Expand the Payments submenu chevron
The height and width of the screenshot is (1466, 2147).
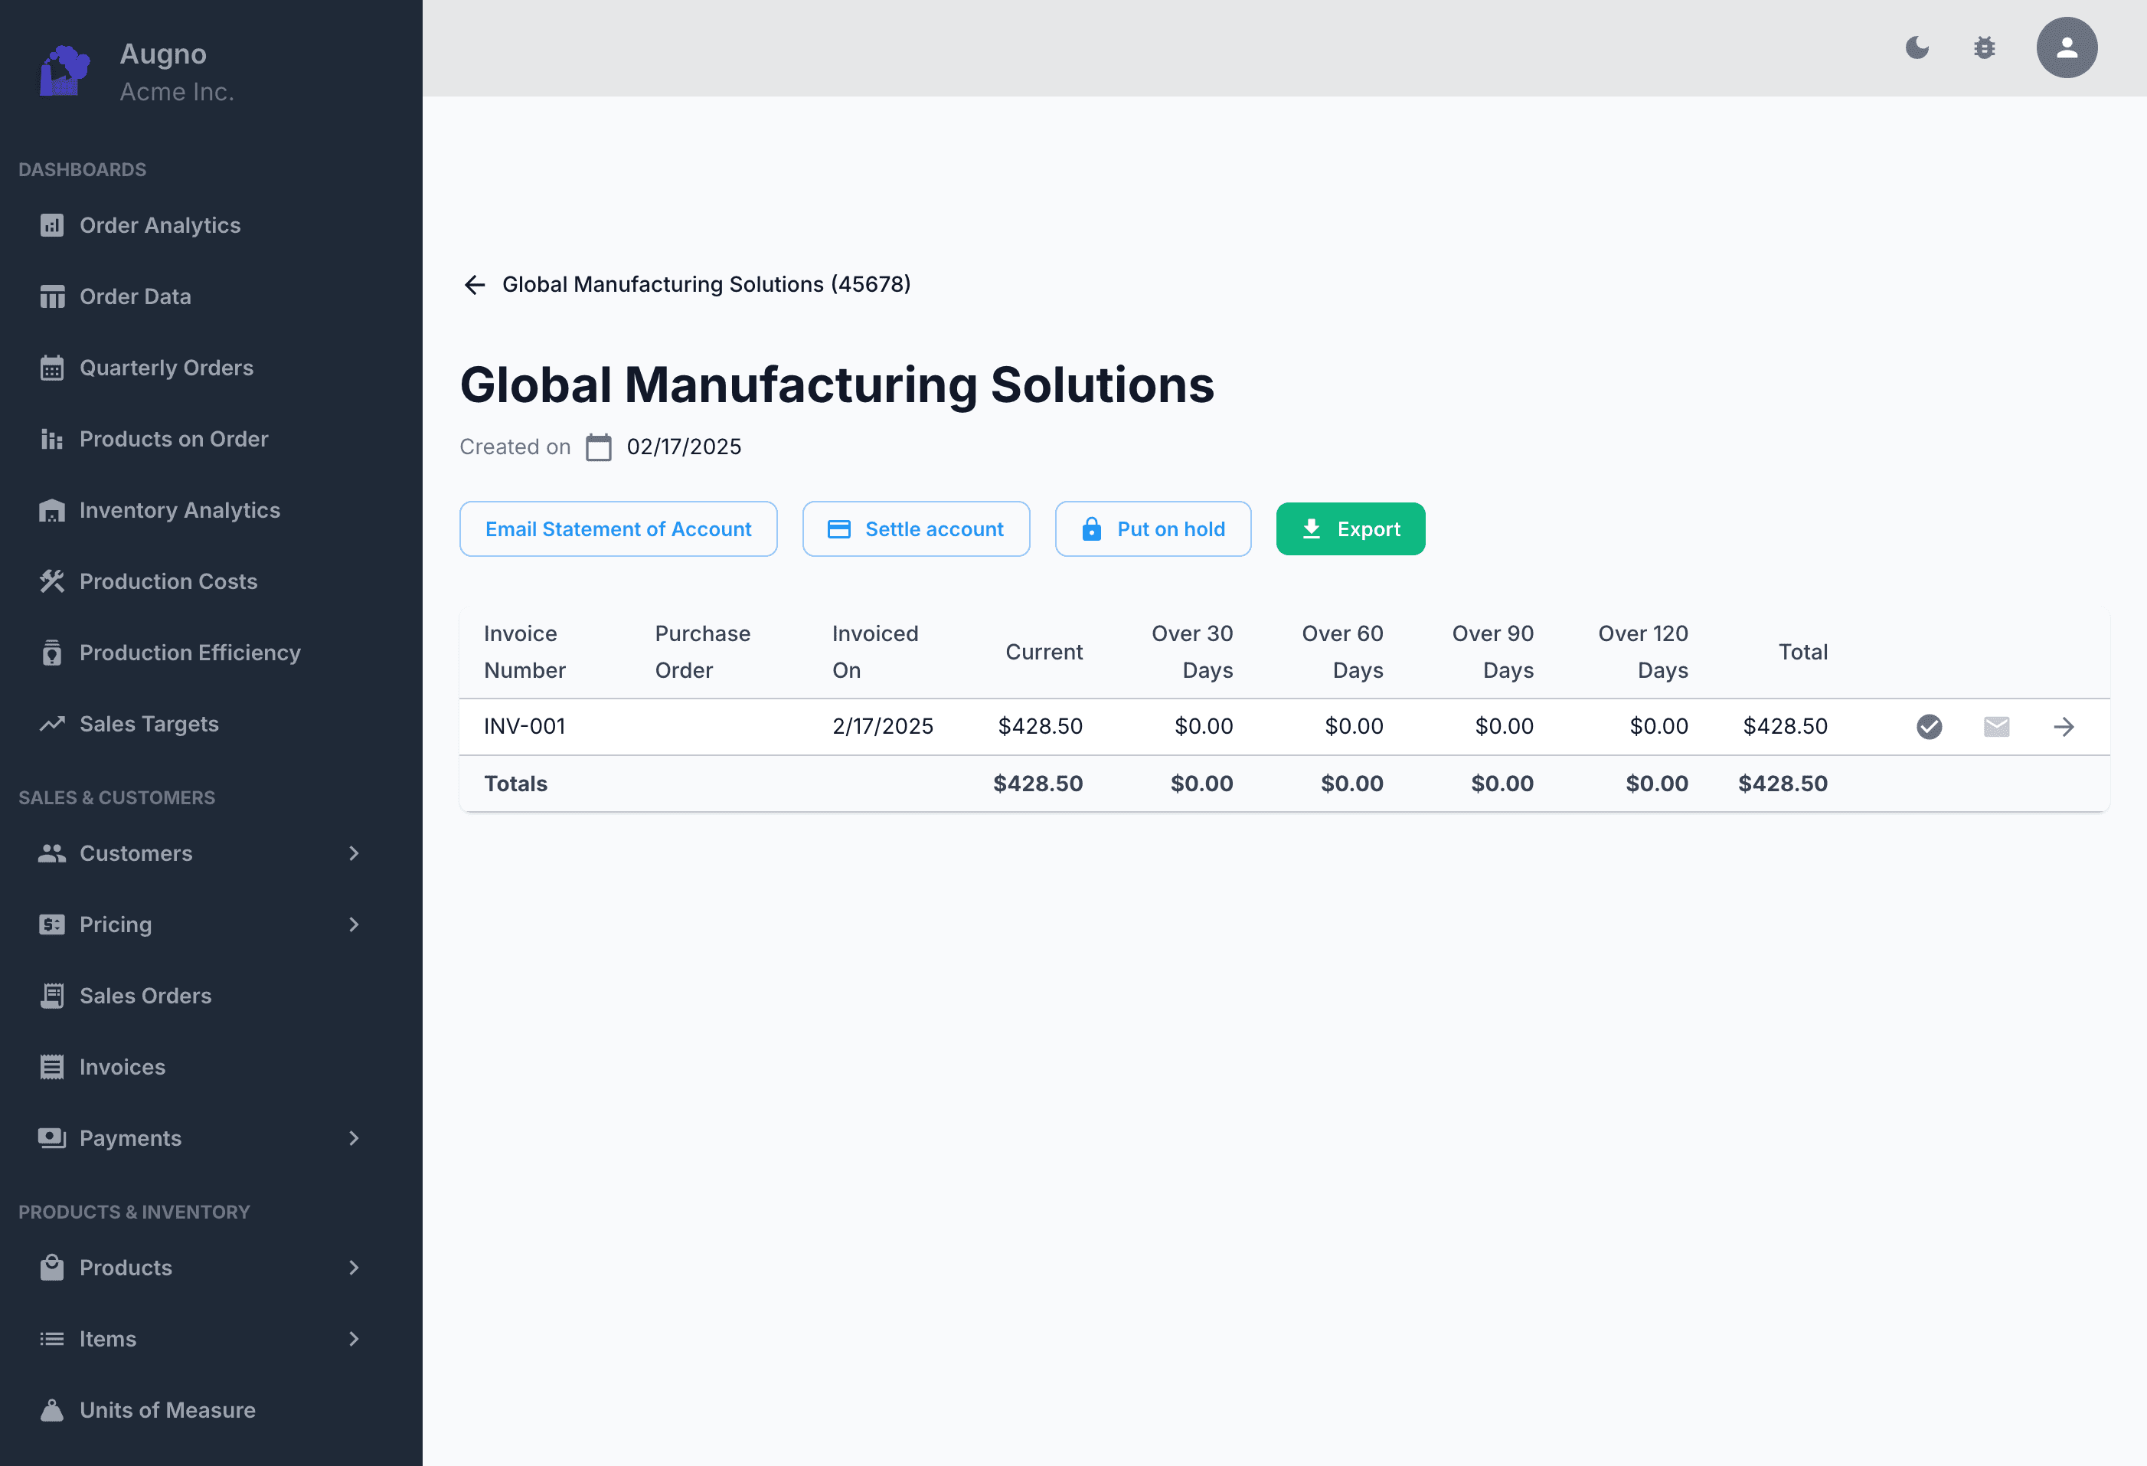(x=354, y=1138)
